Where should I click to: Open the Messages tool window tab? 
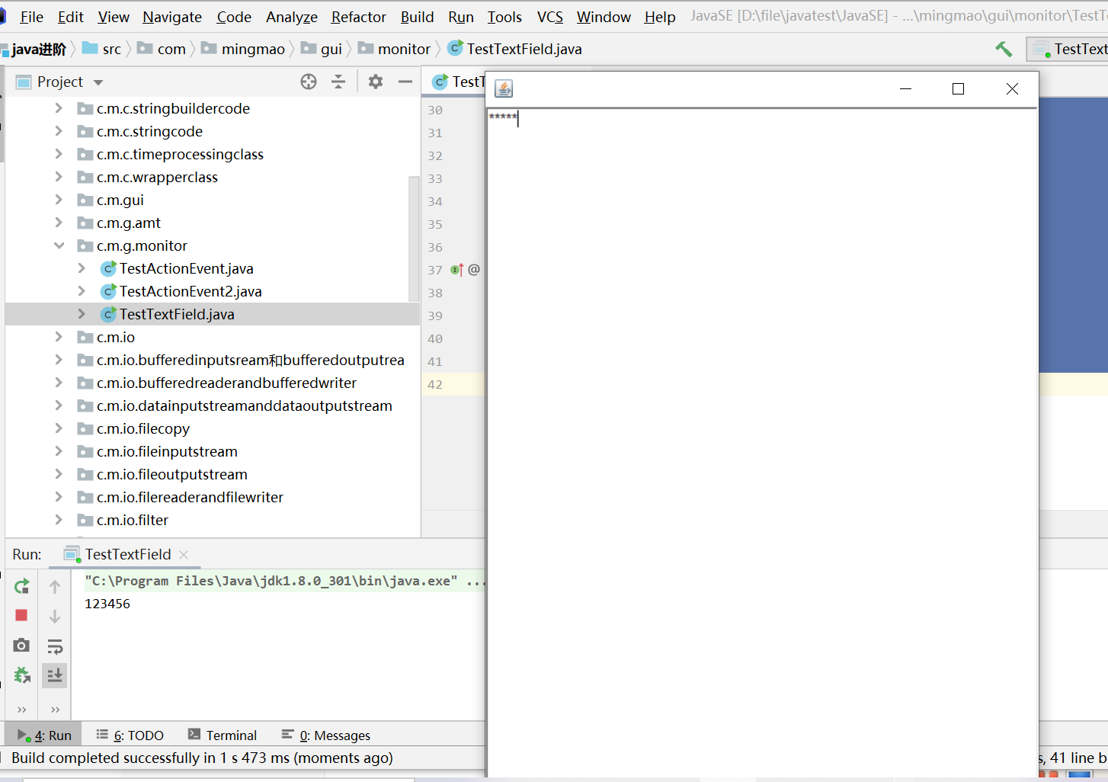pyautogui.click(x=325, y=736)
